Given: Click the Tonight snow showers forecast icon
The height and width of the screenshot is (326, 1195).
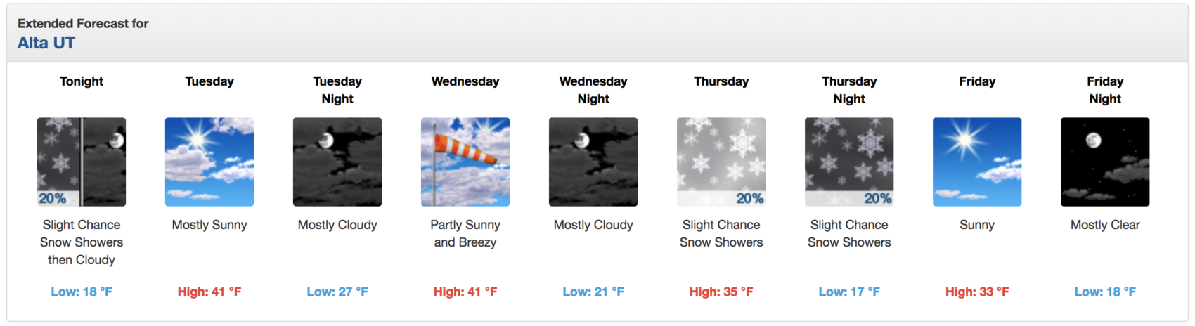Looking at the screenshot, I should click(82, 162).
